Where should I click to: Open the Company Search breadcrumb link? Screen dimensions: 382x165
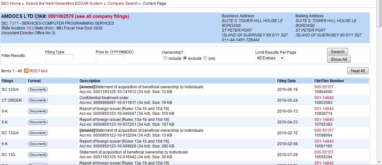[x=122, y=4]
